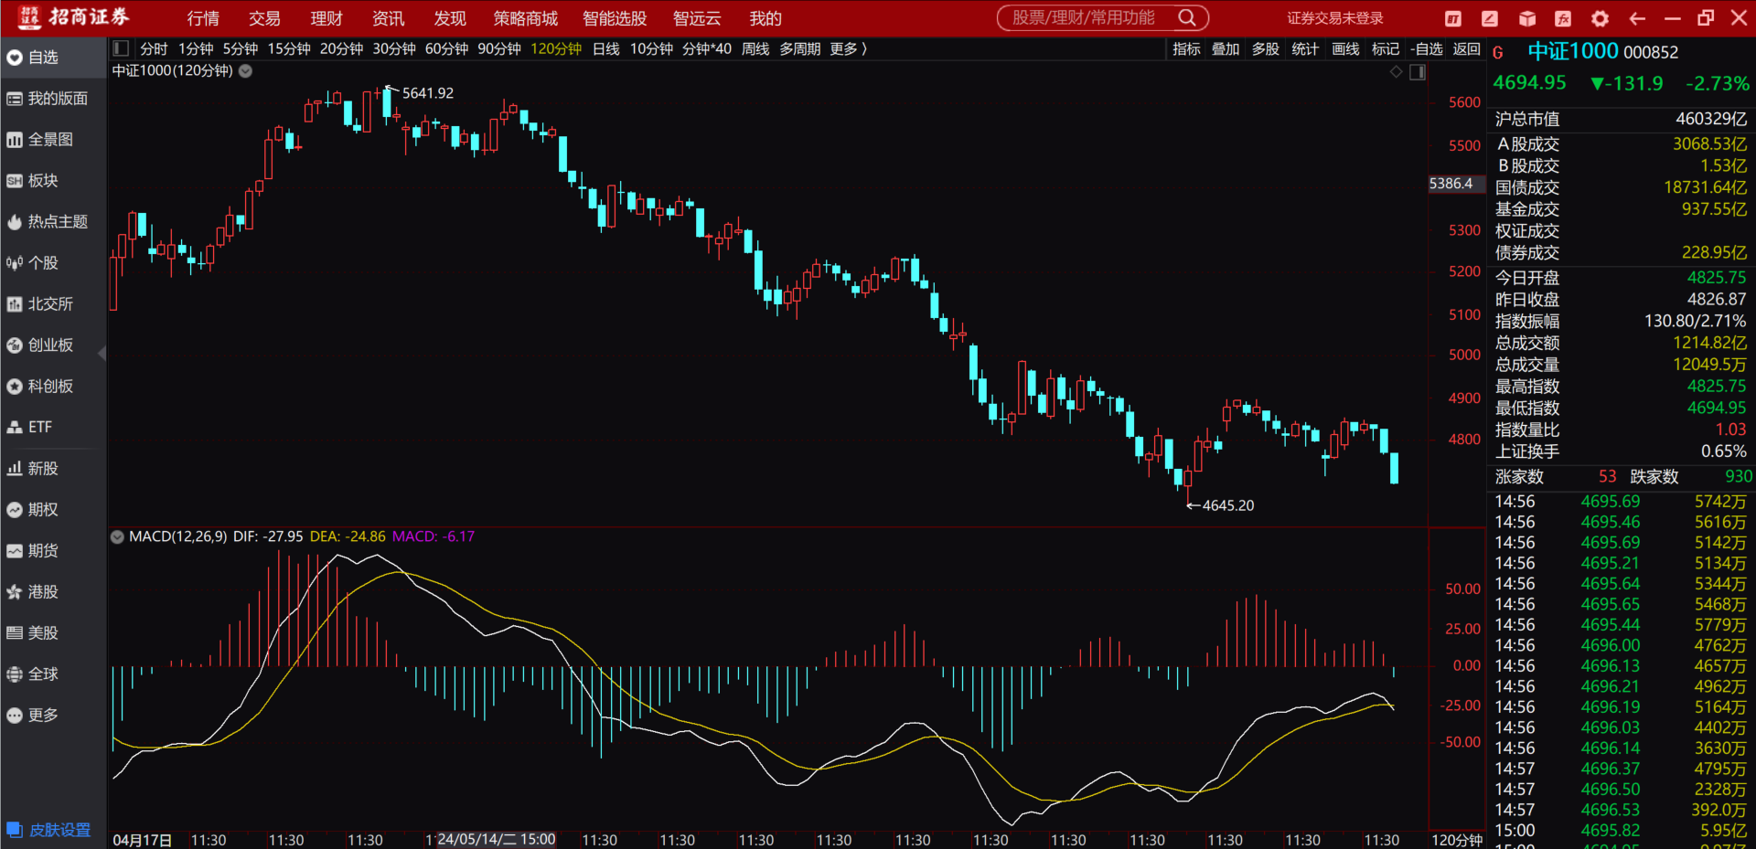Click 多股 multi-stock button
Screen dimensions: 1756x849
point(1266,48)
